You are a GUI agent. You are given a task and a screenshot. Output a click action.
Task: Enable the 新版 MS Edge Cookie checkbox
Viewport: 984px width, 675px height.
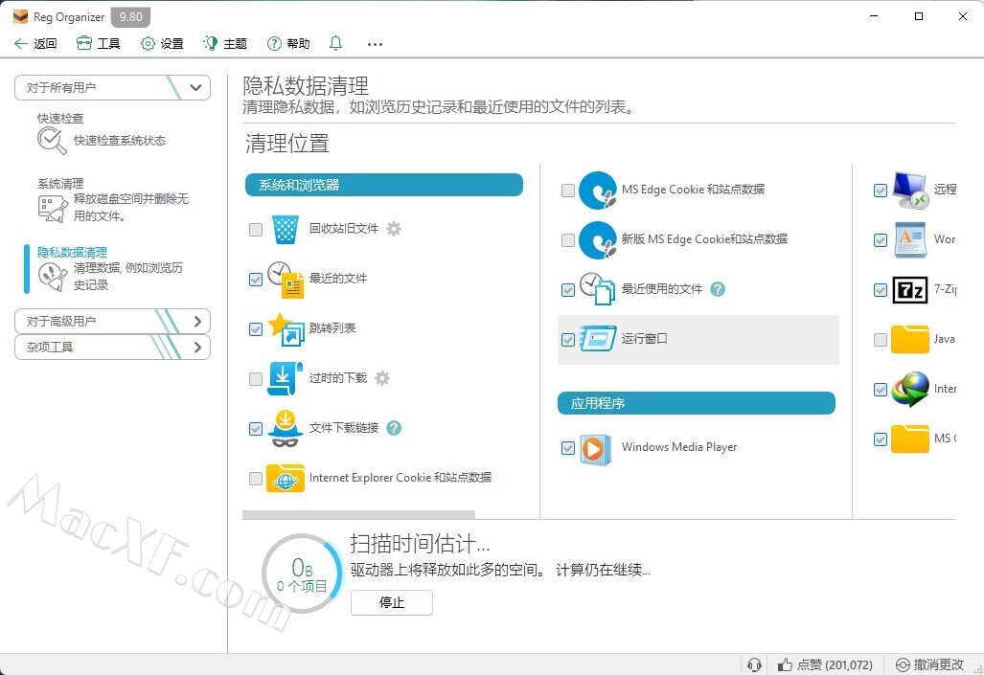pos(568,239)
